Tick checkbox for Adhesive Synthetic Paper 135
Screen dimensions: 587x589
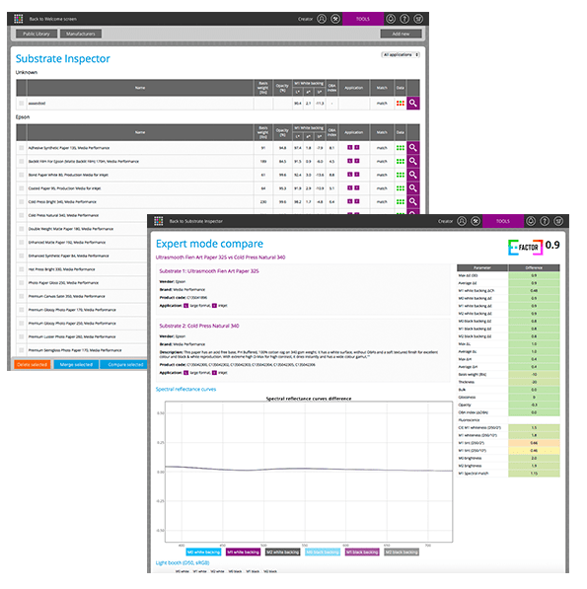22,148
